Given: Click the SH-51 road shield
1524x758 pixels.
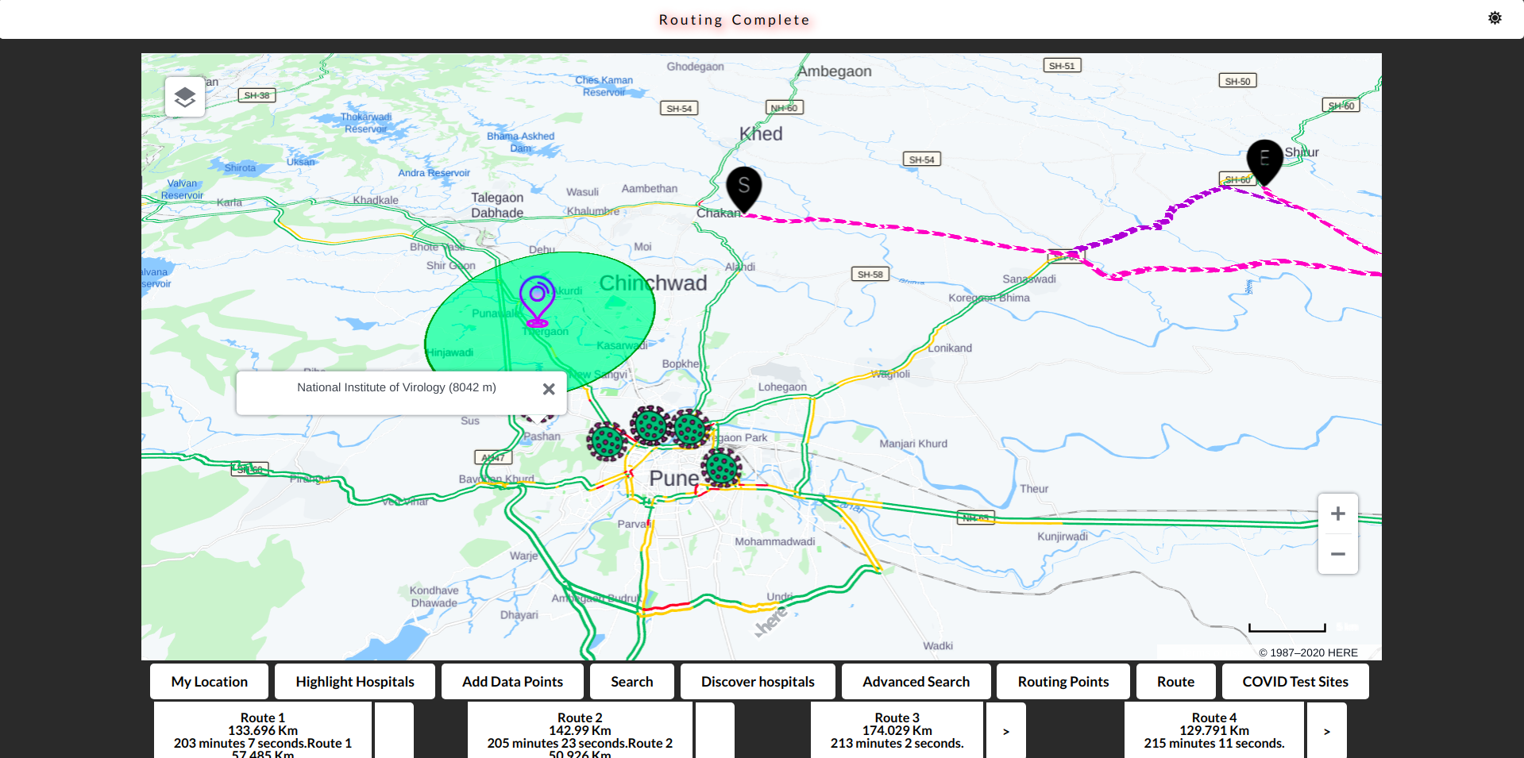Looking at the screenshot, I should tap(1062, 66).
